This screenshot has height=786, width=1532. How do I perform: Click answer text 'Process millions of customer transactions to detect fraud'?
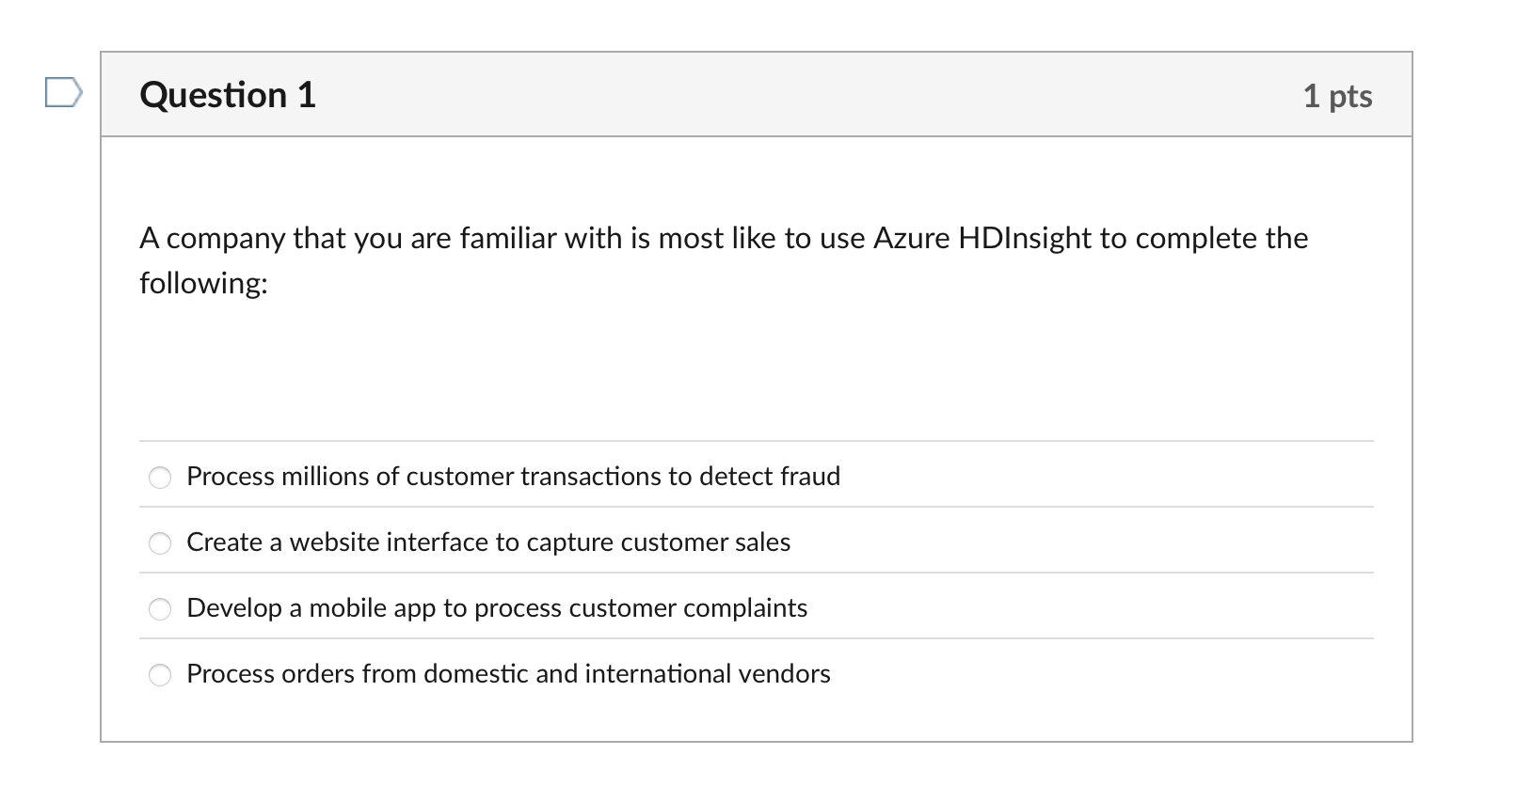(x=513, y=477)
